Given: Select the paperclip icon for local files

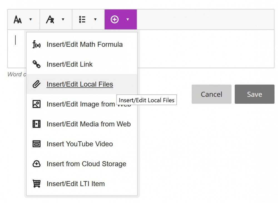Looking at the screenshot, I should point(36,84).
